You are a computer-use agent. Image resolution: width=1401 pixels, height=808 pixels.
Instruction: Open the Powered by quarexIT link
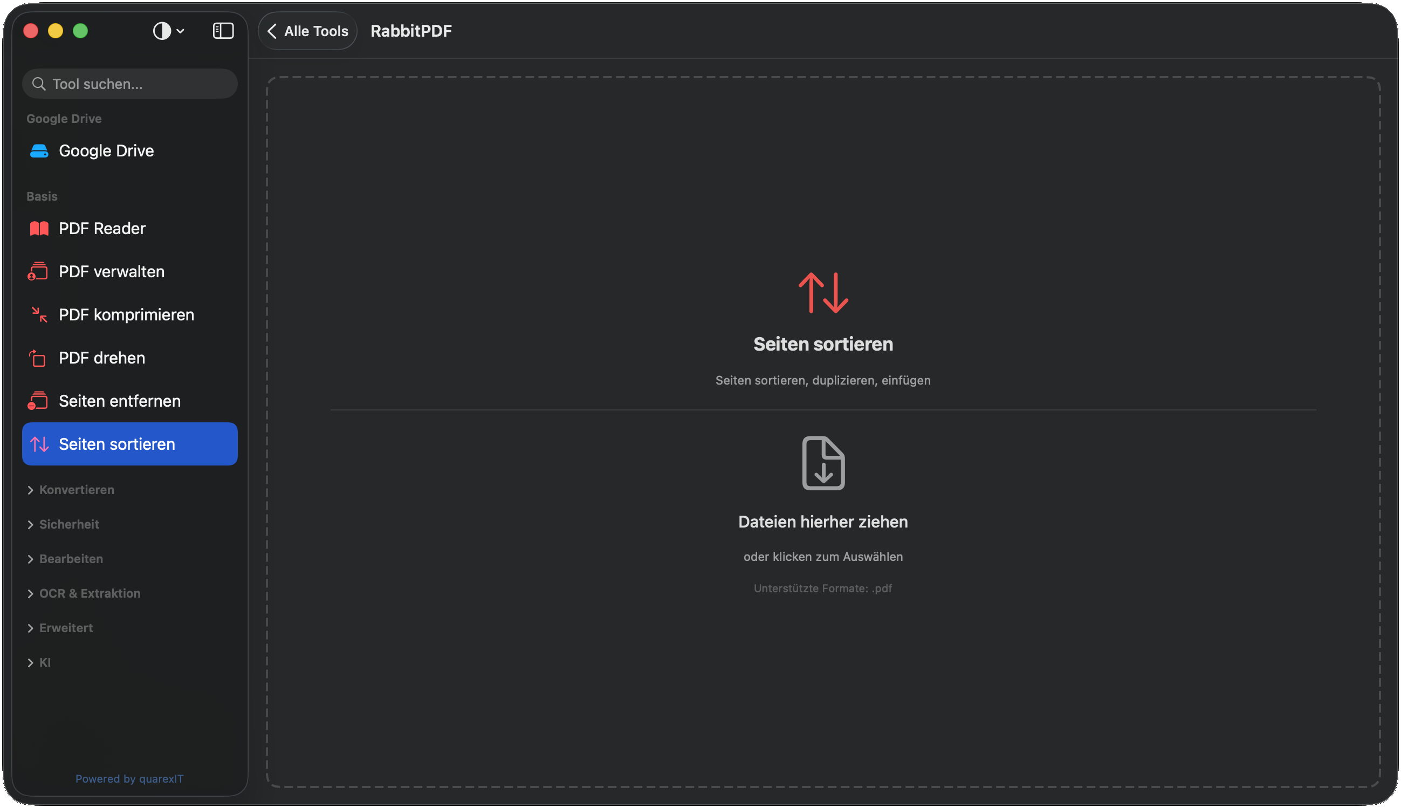(129, 778)
